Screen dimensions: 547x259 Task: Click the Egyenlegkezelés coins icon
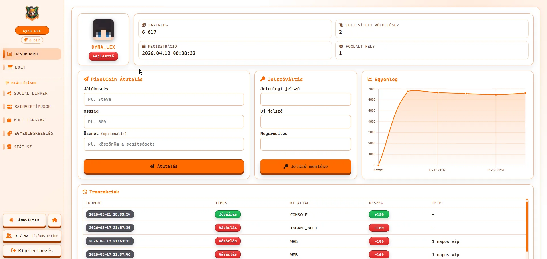[x=10, y=133]
